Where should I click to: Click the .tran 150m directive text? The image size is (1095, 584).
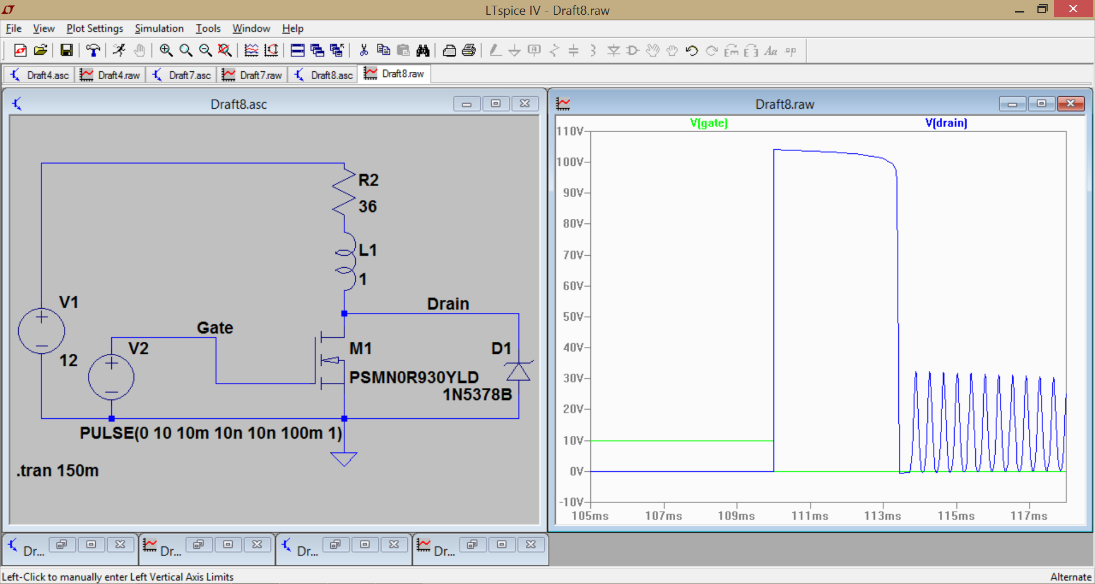coord(58,471)
